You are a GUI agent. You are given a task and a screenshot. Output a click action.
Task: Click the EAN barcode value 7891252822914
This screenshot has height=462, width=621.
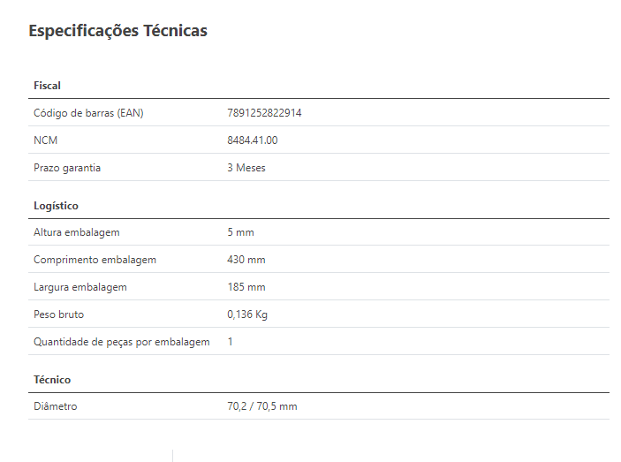[264, 113]
